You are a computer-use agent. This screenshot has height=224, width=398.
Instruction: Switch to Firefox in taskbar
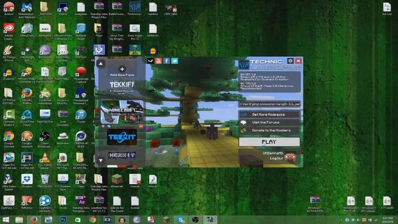coord(34,220)
